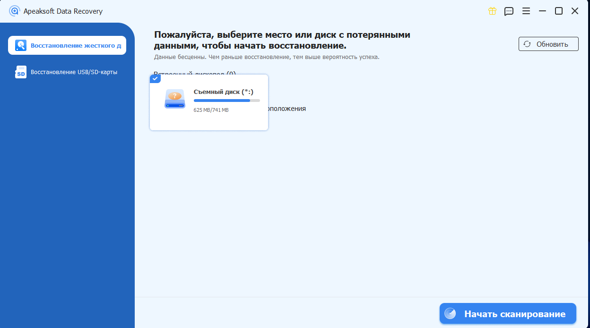
Task: Open the yellow gift promotions icon
Action: point(492,11)
